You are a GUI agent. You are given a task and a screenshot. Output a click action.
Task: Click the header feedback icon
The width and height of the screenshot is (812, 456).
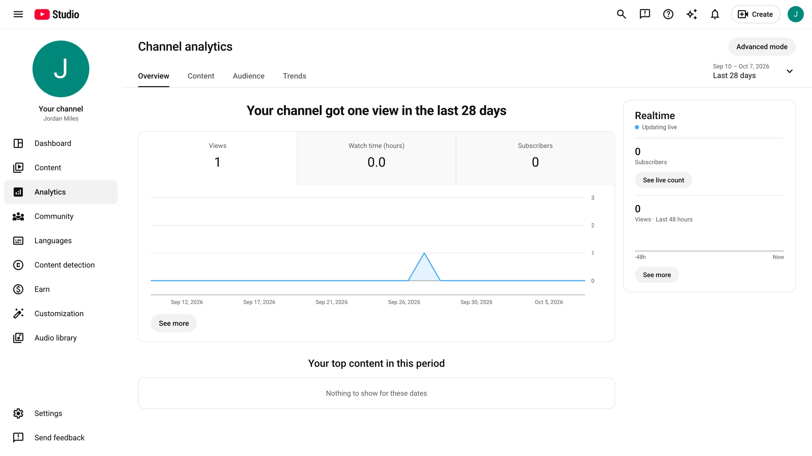click(645, 14)
